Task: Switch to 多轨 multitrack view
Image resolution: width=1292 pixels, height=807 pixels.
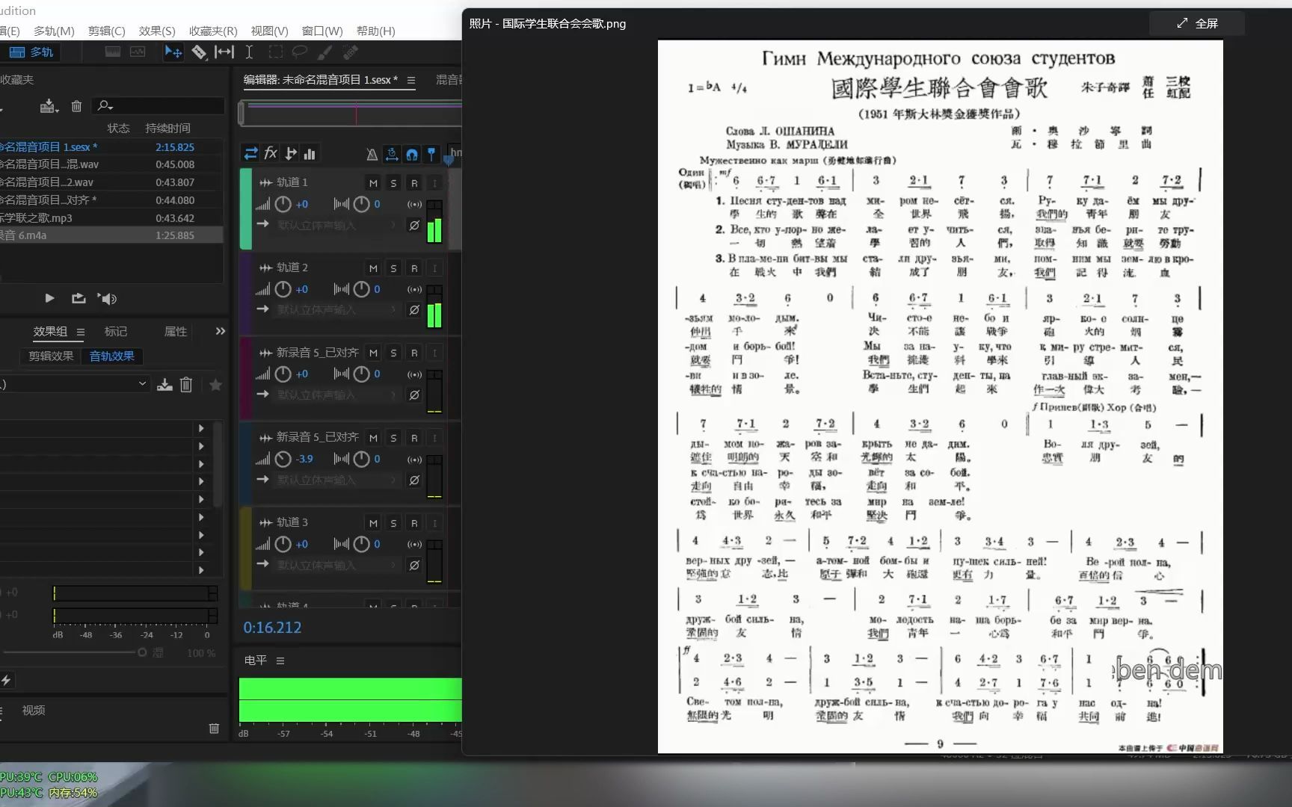Action: click(x=31, y=52)
